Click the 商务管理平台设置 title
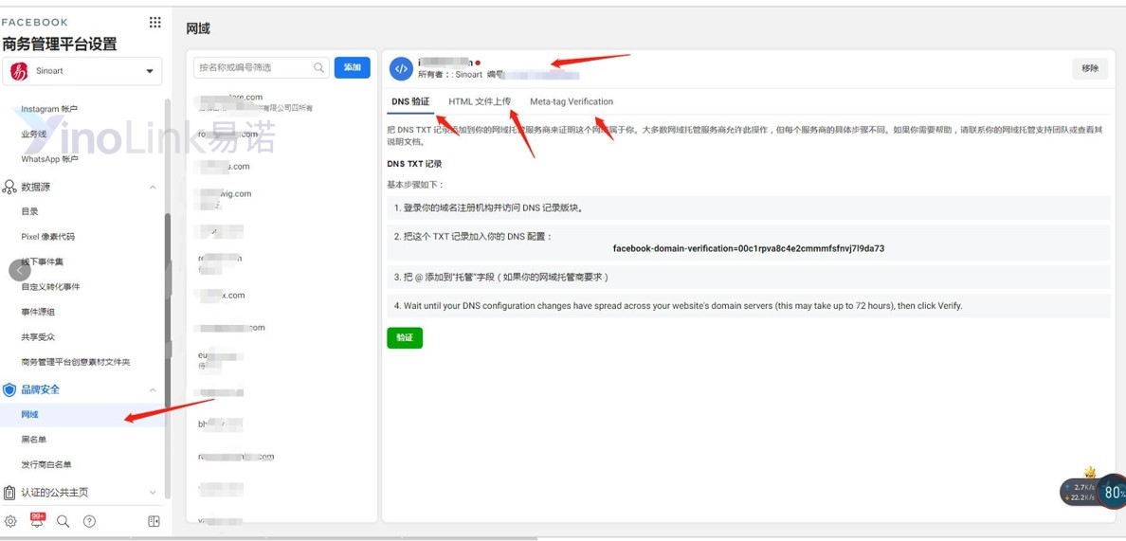 (60, 44)
